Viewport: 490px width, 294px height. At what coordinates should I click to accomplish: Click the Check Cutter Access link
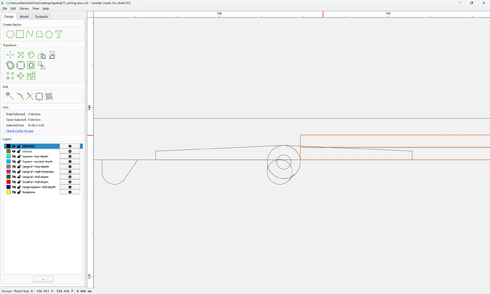tap(20, 131)
